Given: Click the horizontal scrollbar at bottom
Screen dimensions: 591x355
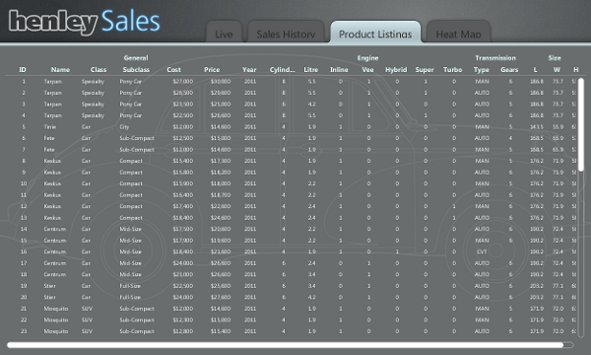Looking at the screenshot, I should click(x=285, y=345).
